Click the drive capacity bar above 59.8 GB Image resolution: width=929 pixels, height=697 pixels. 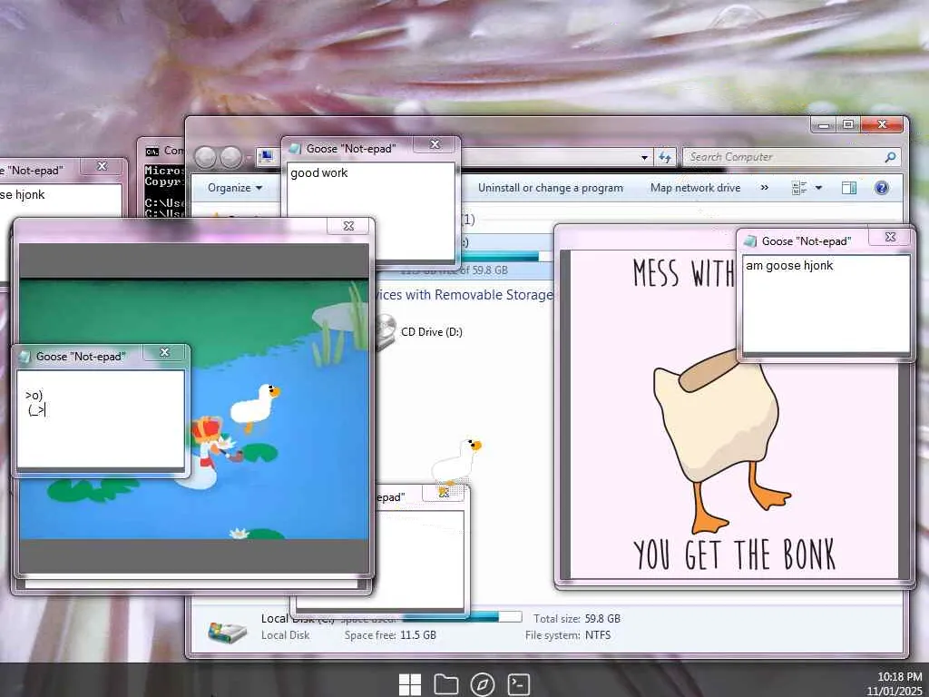coord(505,256)
